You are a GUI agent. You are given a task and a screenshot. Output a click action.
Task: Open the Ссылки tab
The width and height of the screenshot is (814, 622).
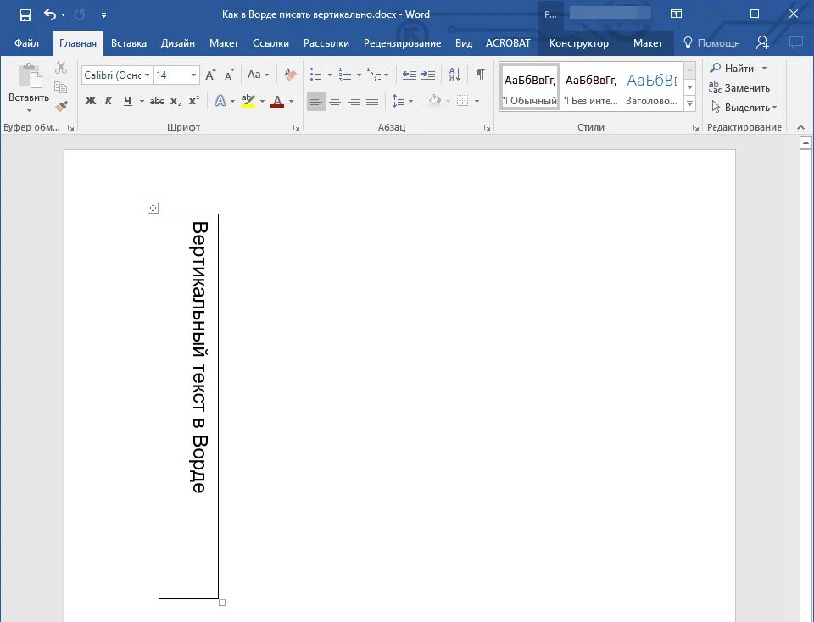270,43
